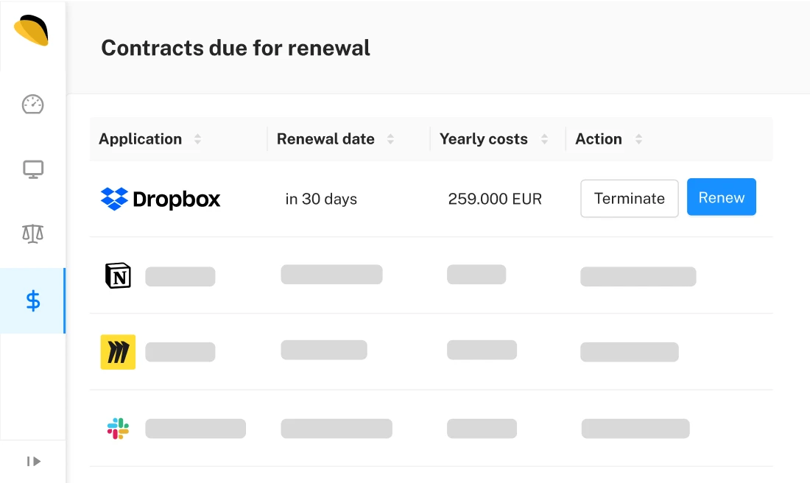Click the yellow Miro app icon
Viewport: 810px width, 483px height.
[118, 352]
